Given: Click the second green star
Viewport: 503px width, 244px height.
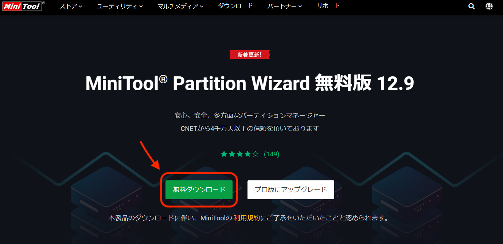Looking at the screenshot, I should tap(232, 153).
